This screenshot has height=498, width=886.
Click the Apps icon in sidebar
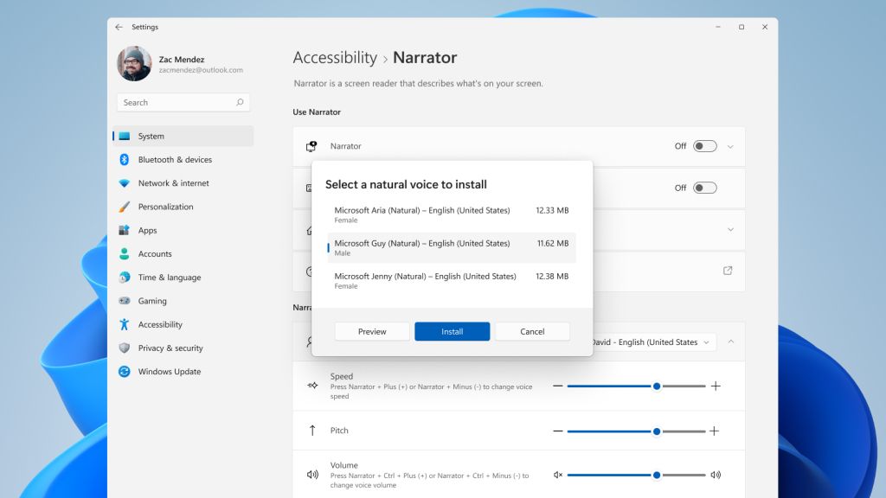point(125,230)
